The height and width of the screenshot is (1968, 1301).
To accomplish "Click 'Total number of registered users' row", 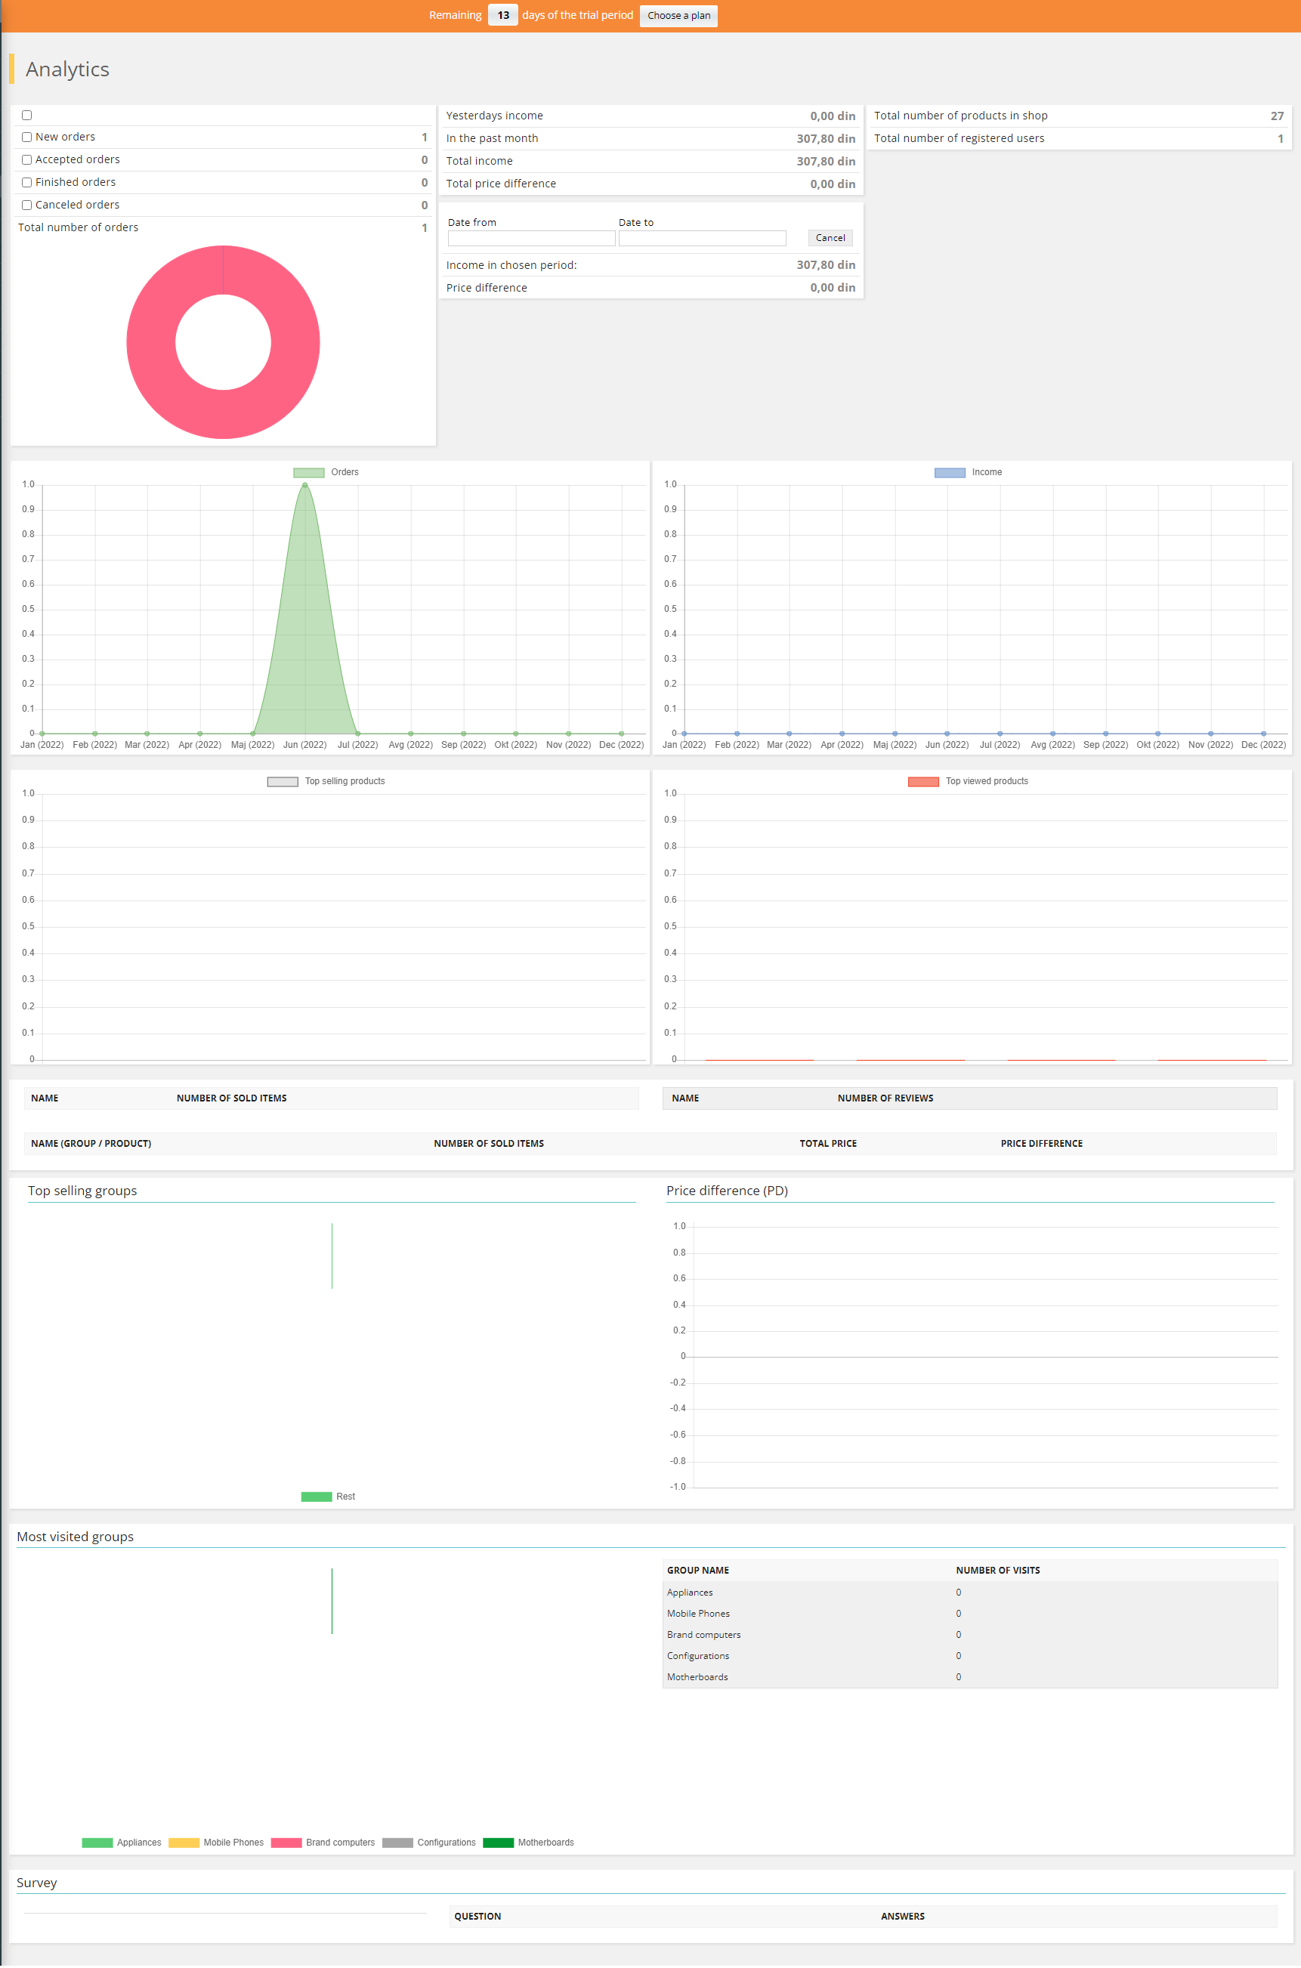I will pos(1079,138).
